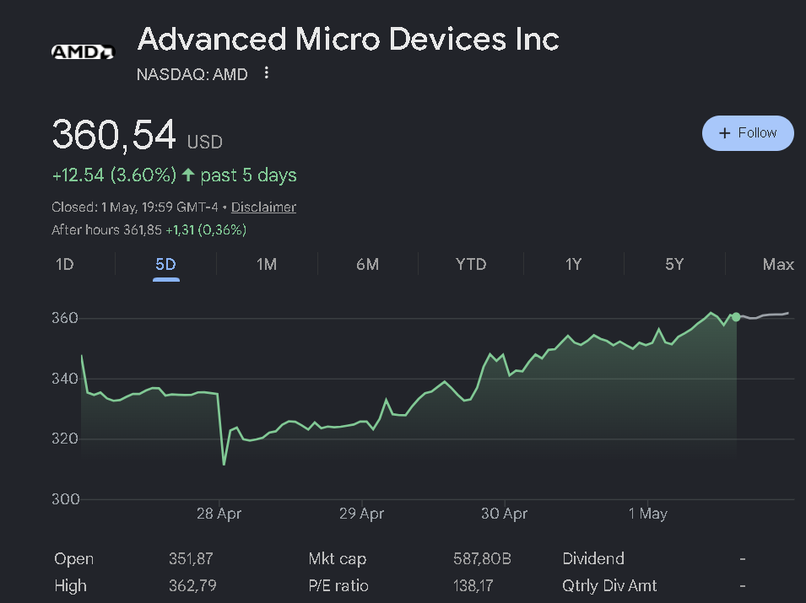Click the High label
The height and width of the screenshot is (603, 806).
70,586
